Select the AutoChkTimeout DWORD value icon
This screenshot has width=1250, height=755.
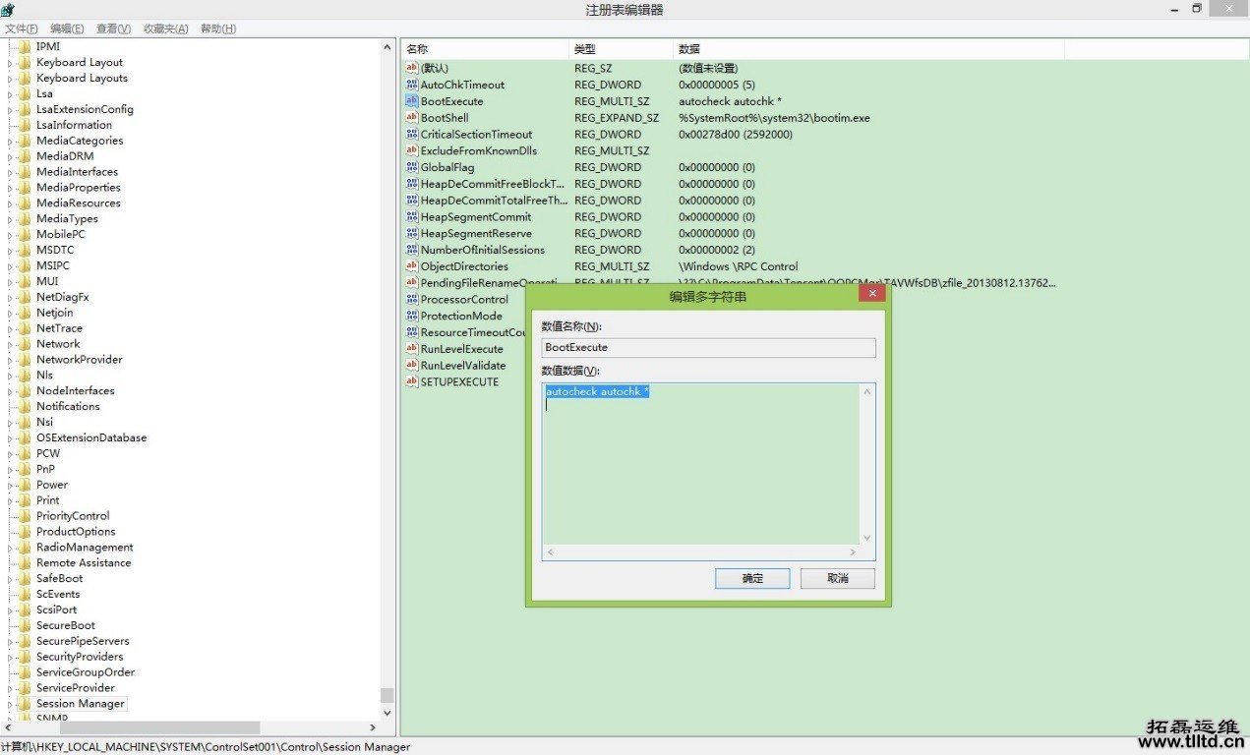click(x=412, y=85)
